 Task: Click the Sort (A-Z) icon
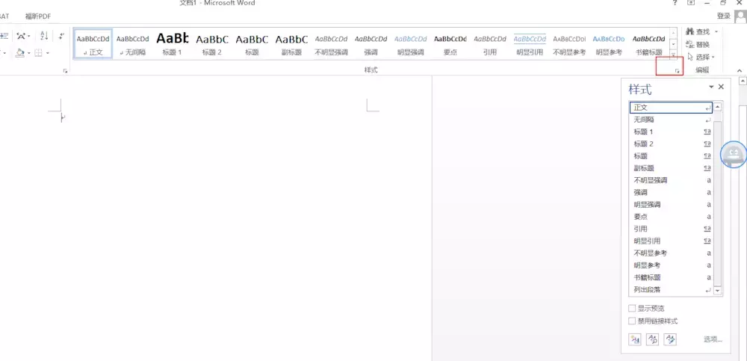coord(44,36)
